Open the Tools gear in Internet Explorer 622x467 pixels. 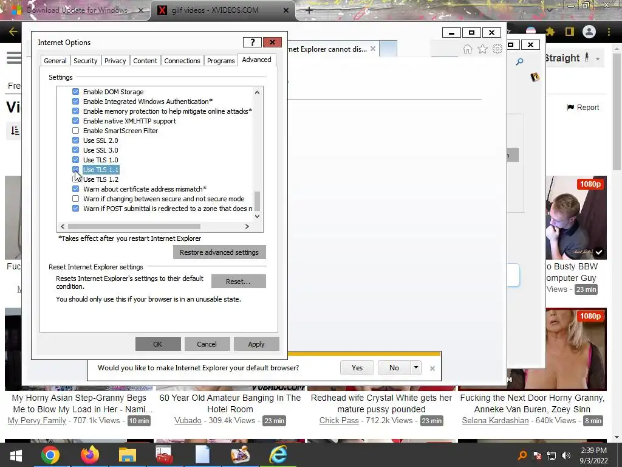pos(497,49)
